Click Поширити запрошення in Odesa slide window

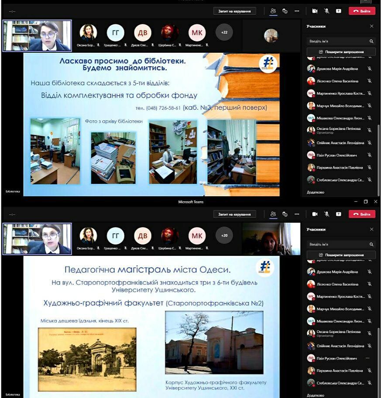tap(341, 255)
